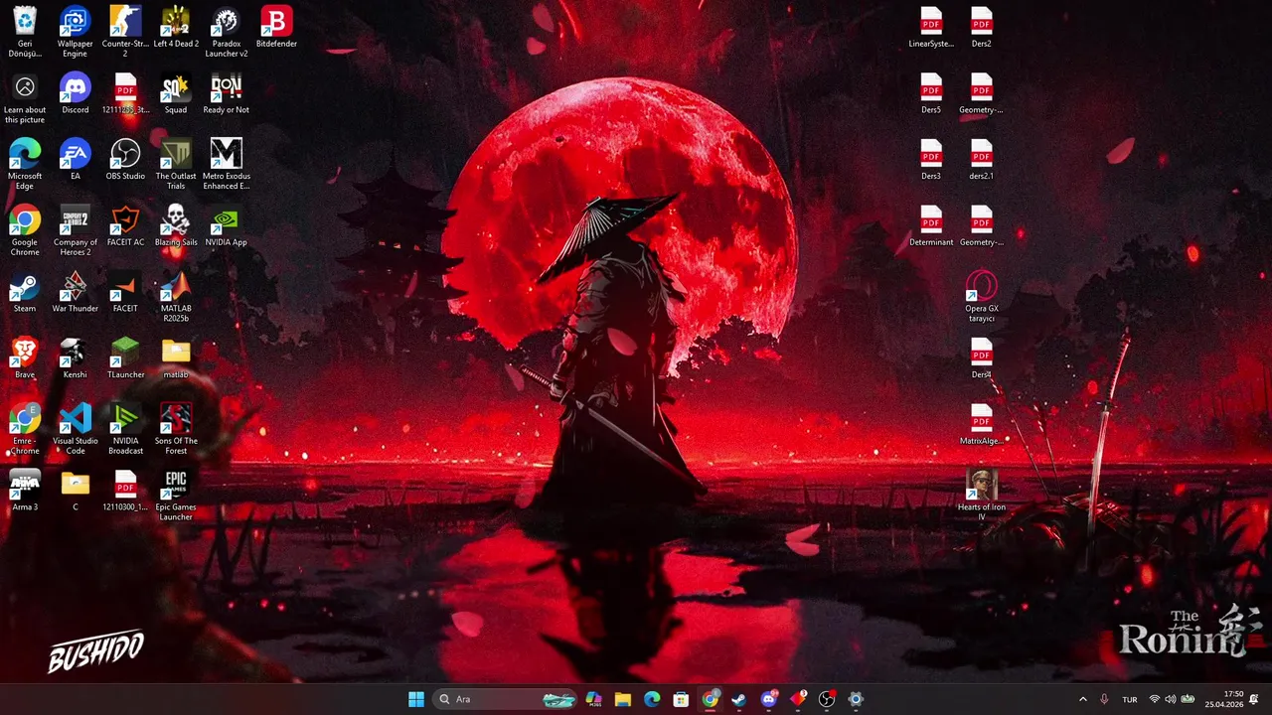This screenshot has height=715, width=1272.
Task: Select the Epic Games Launcher shortcut
Action: tap(176, 496)
